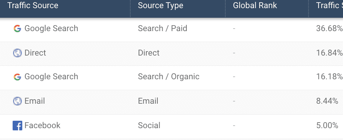The width and height of the screenshot is (343, 140).
Task: Click the globe icon beside Direct
Action: [17, 53]
